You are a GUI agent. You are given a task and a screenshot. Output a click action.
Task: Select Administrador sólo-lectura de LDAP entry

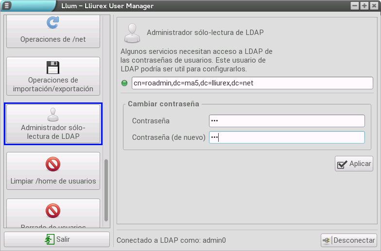53,124
